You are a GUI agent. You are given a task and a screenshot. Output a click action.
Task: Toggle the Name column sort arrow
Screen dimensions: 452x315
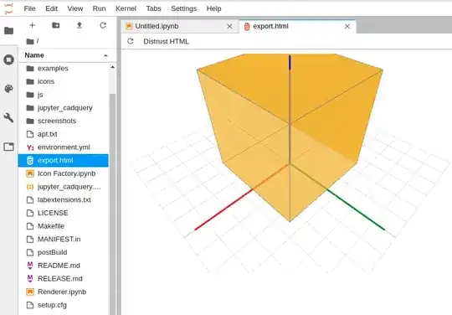105,55
